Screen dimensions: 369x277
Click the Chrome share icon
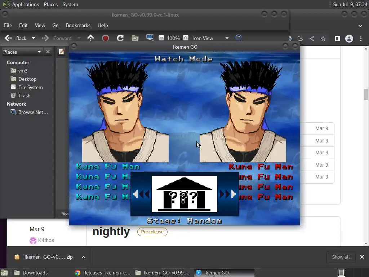pyautogui.click(x=312, y=39)
